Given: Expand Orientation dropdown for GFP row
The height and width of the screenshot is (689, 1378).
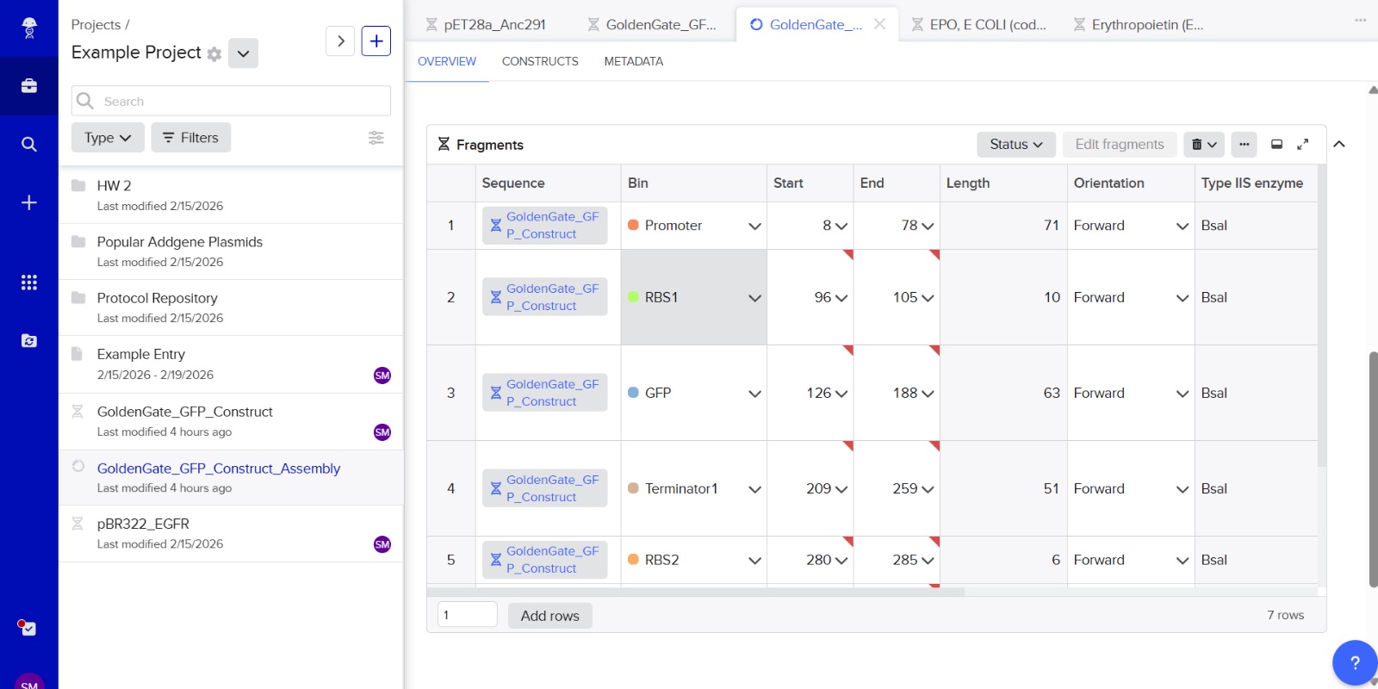Looking at the screenshot, I should [x=1182, y=394].
